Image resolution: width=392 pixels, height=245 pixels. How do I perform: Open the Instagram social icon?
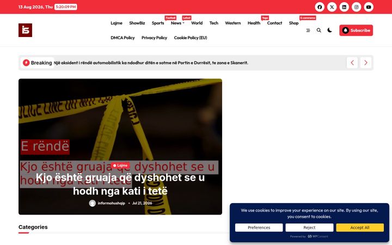pyautogui.click(x=356, y=7)
